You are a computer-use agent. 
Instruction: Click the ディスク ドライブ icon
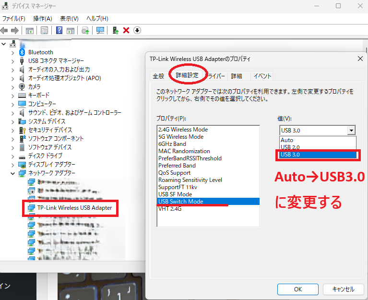[22, 157]
